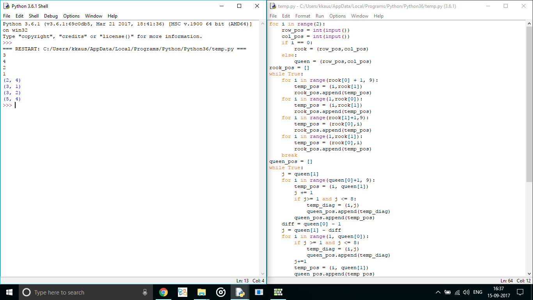Maximize the Python Shell window
This screenshot has width=533, height=300.
(239, 6)
